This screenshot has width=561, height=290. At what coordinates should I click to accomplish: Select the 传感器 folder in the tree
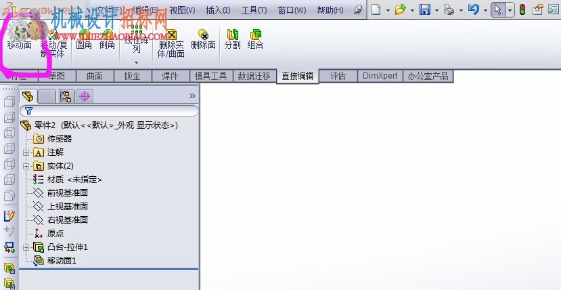click(x=53, y=138)
